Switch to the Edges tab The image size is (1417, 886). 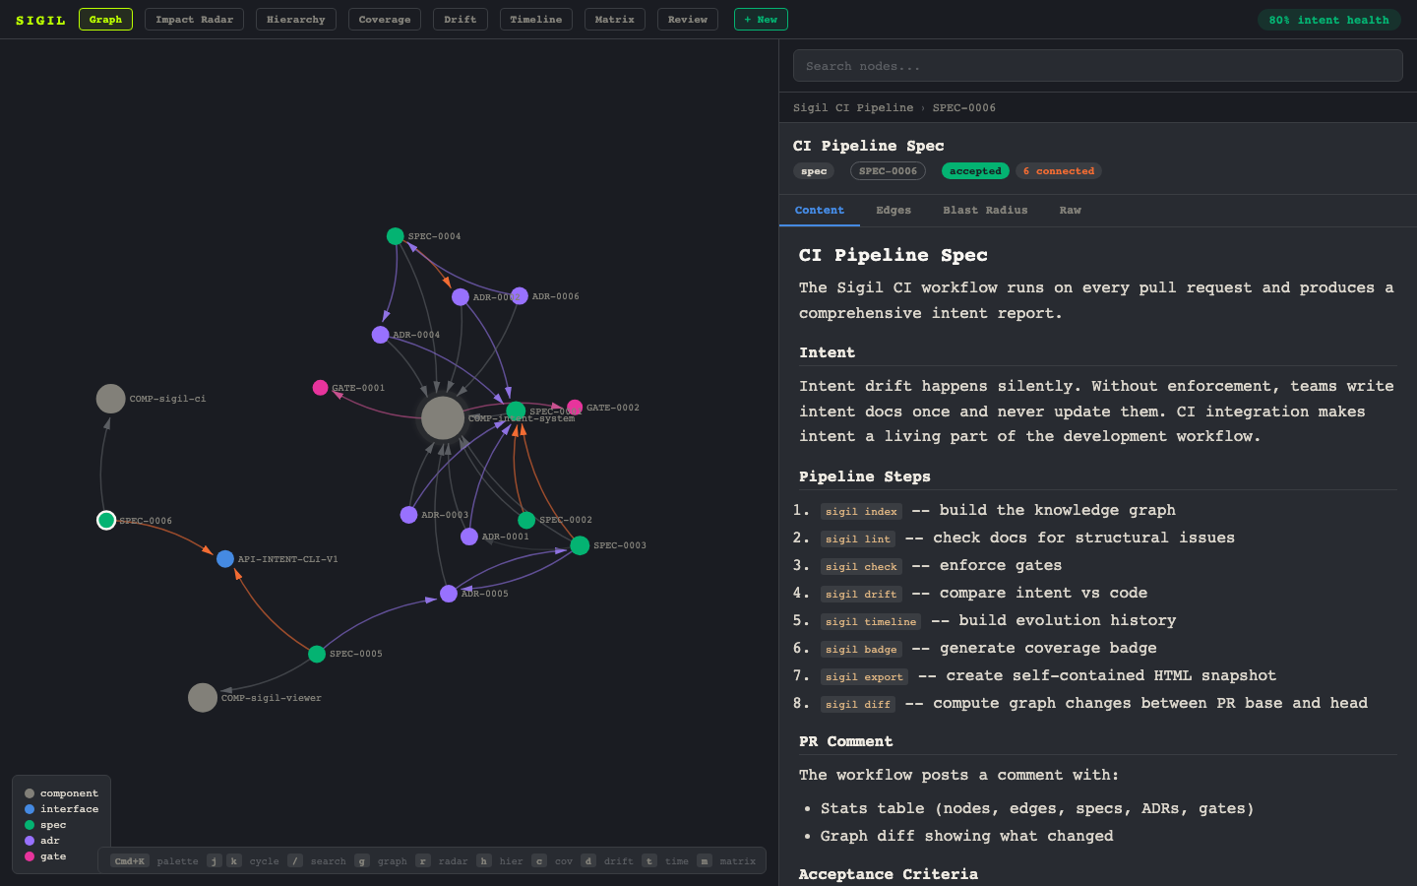click(893, 210)
